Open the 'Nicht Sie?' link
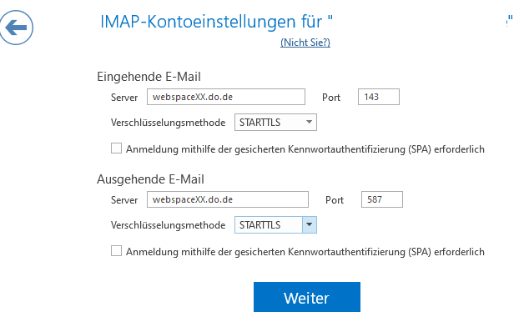The height and width of the screenshot is (327, 524). coord(305,43)
